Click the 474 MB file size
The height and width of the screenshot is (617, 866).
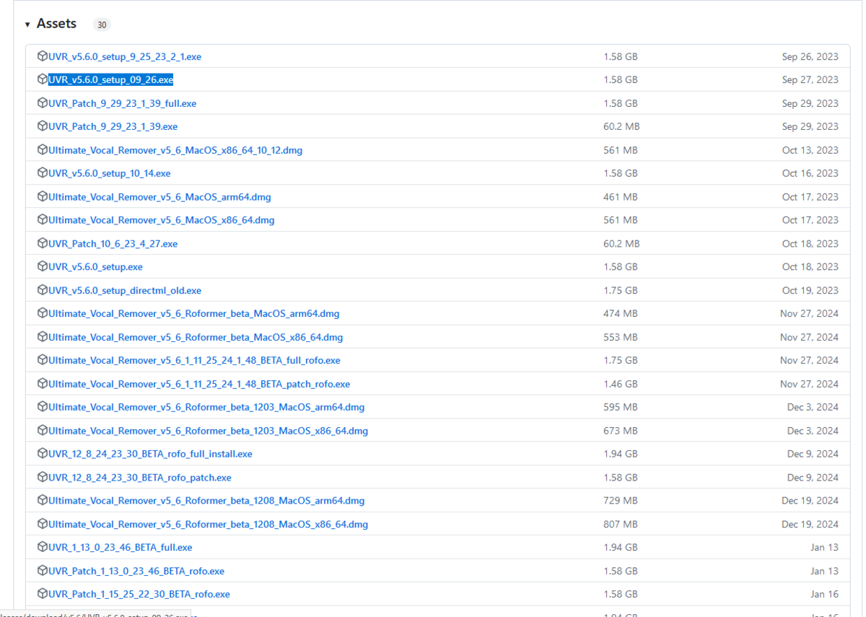(621, 314)
